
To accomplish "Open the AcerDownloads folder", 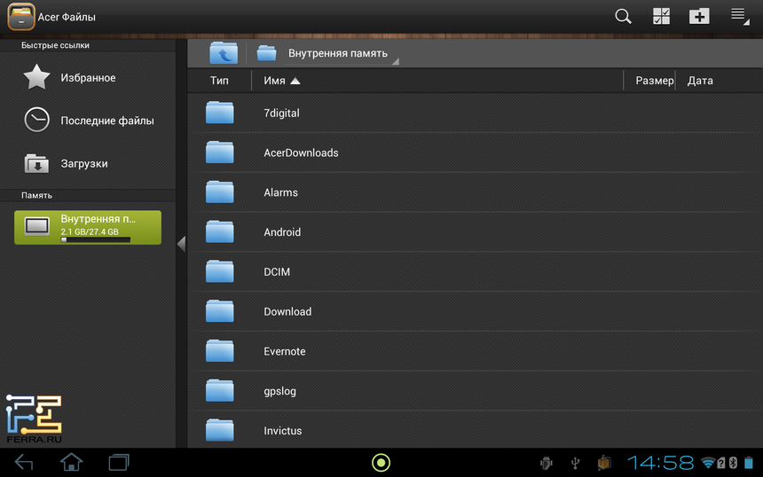I will click(475, 152).
